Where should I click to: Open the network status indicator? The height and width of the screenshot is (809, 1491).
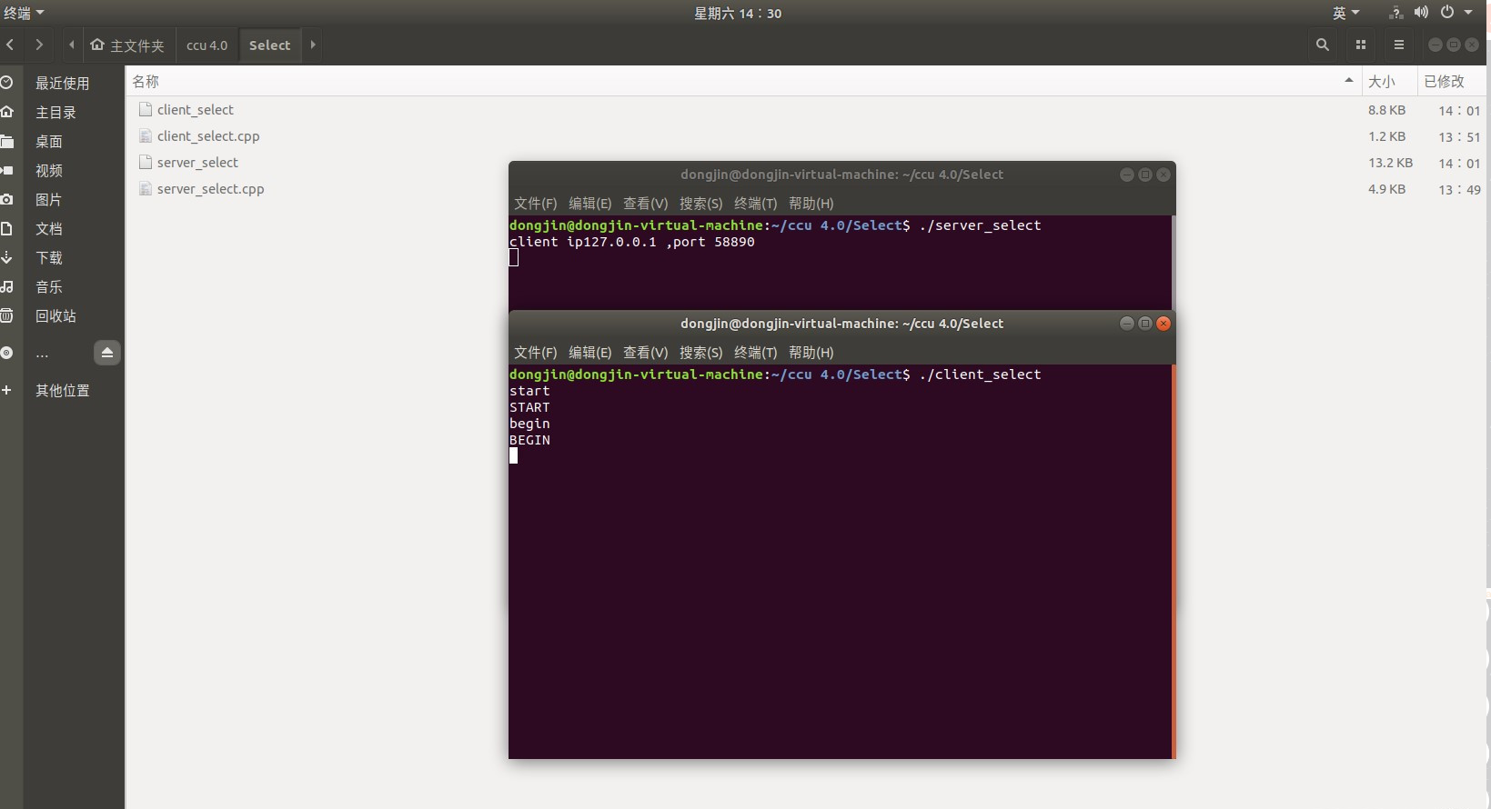[x=1395, y=13]
